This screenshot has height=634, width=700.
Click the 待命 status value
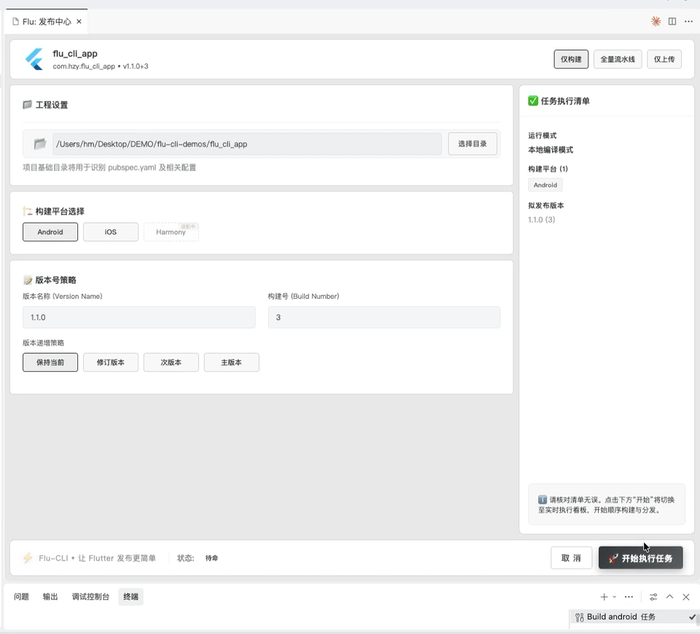click(x=211, y=557)
